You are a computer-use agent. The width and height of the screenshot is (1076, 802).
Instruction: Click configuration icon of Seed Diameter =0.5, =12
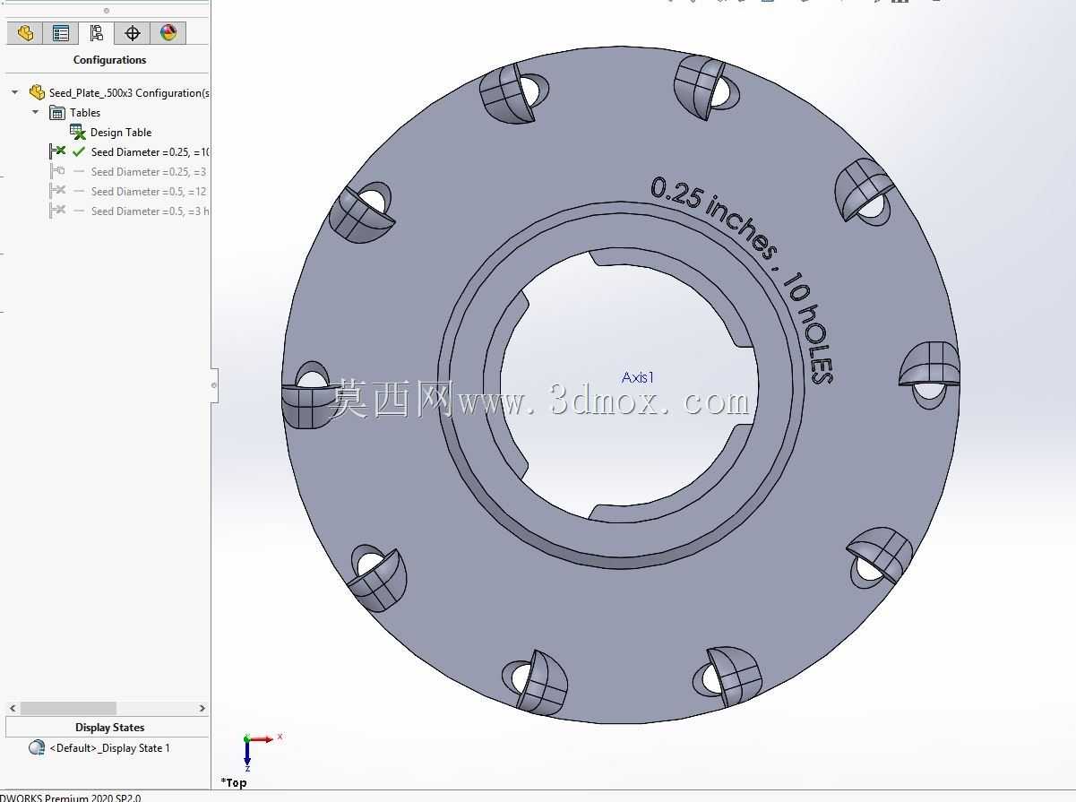(x=57, y=191)
